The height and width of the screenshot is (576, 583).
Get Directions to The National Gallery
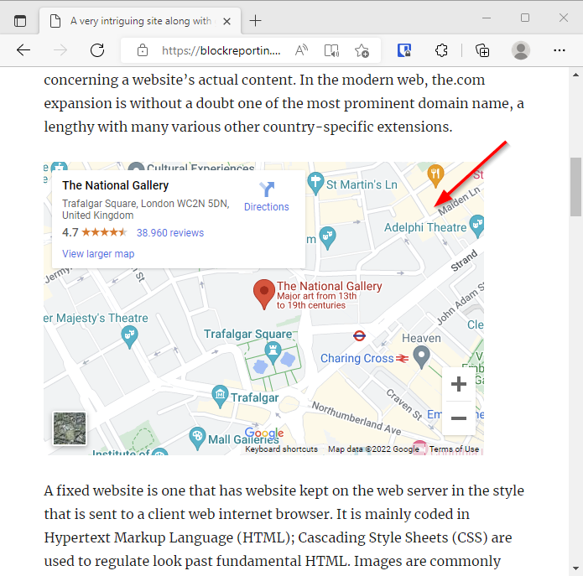point(267,196)
